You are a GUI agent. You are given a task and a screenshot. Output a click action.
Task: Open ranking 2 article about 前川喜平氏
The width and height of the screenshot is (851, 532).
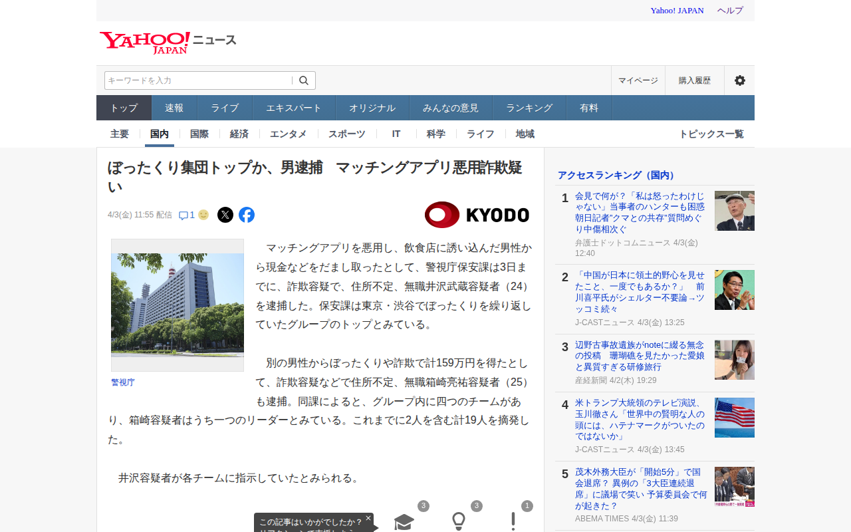tap(640, 292)
